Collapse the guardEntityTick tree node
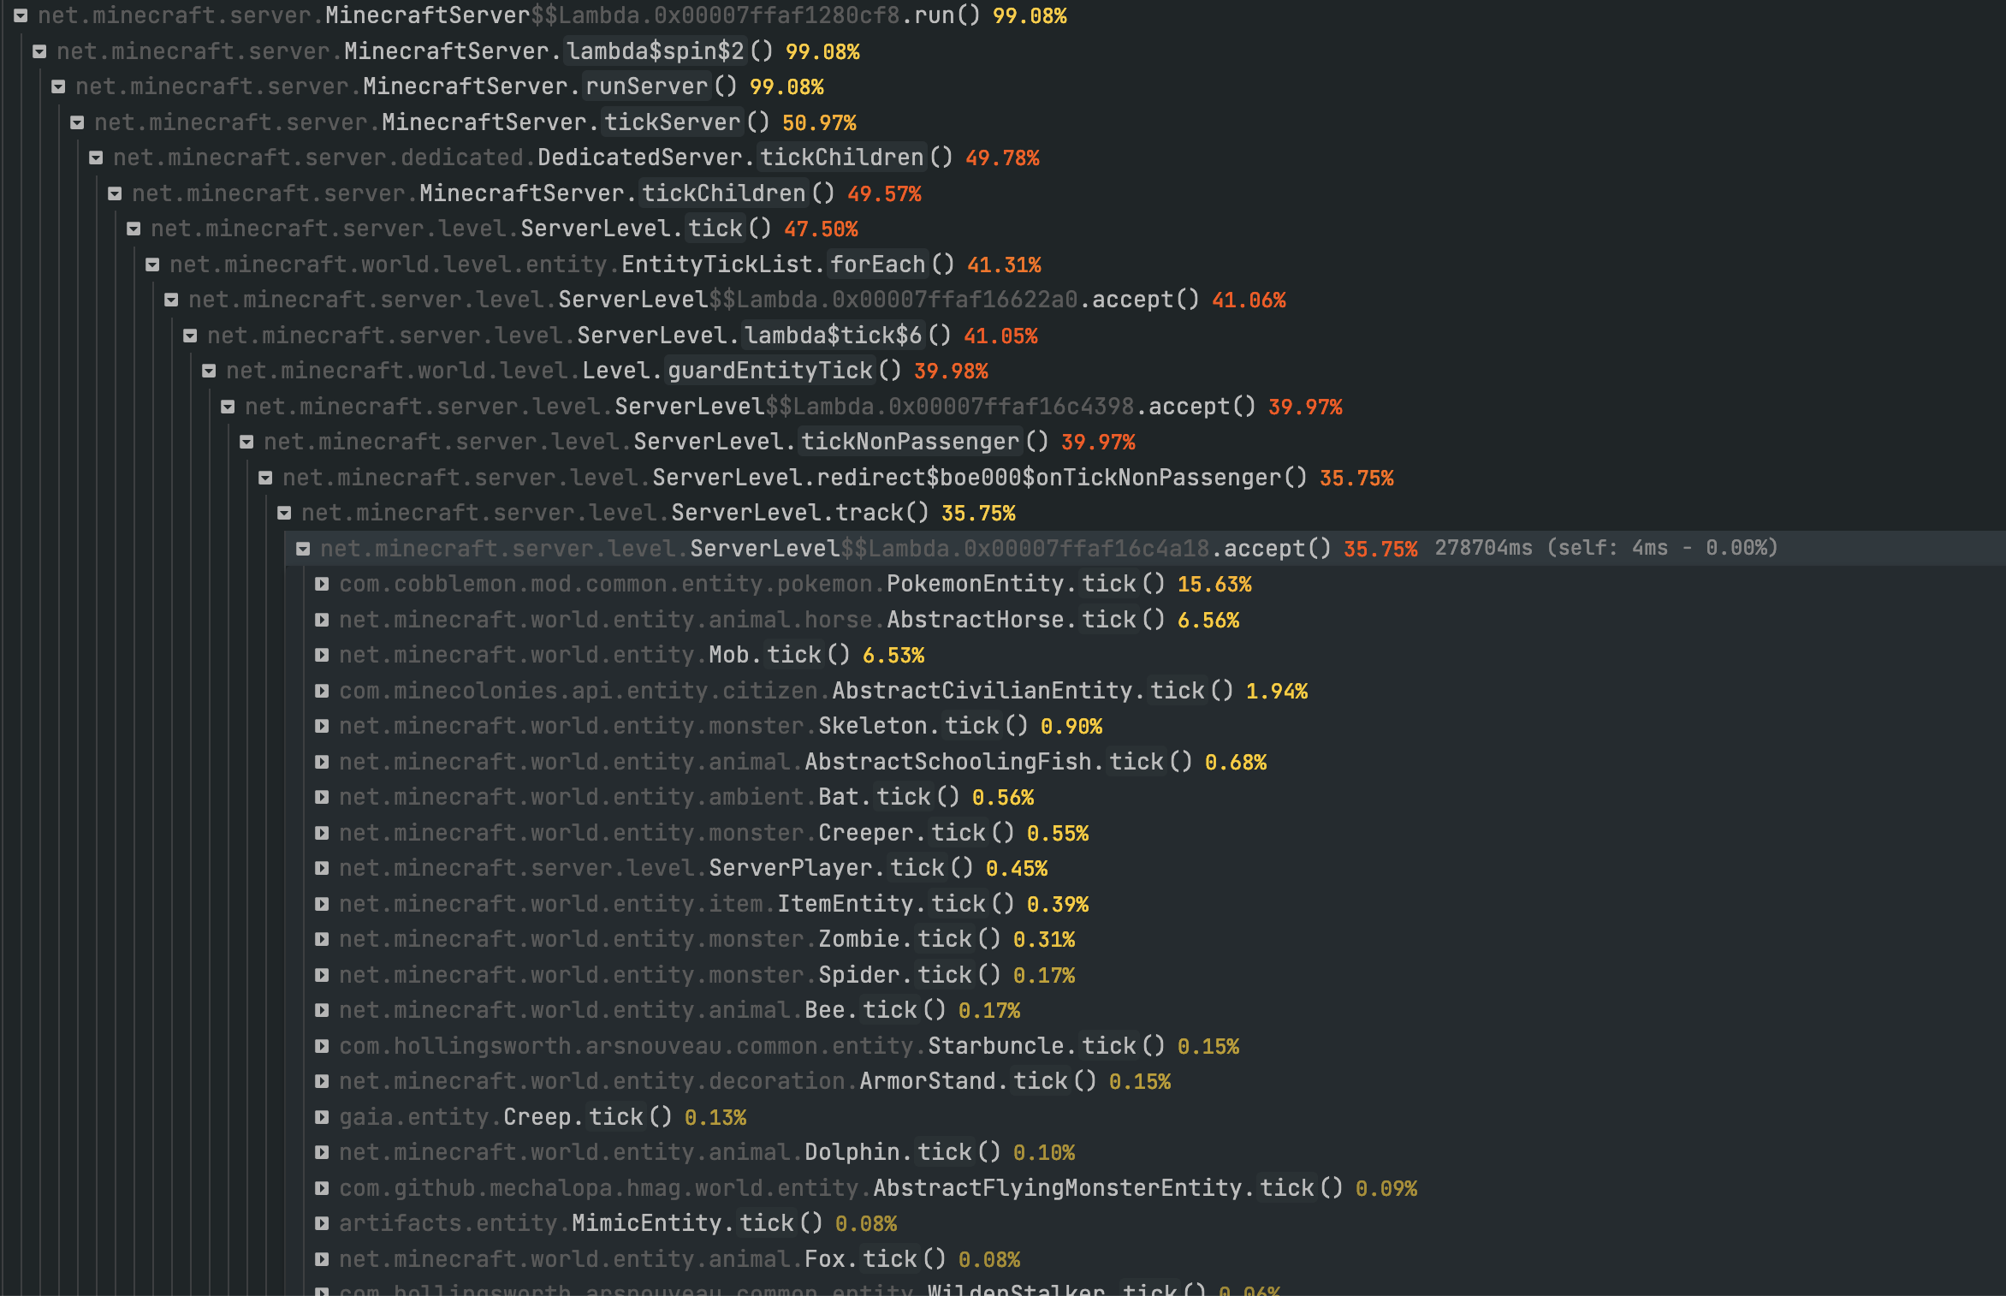Image resolution: width=2006 pixels, height=1296 pixels. pos(210,371)
